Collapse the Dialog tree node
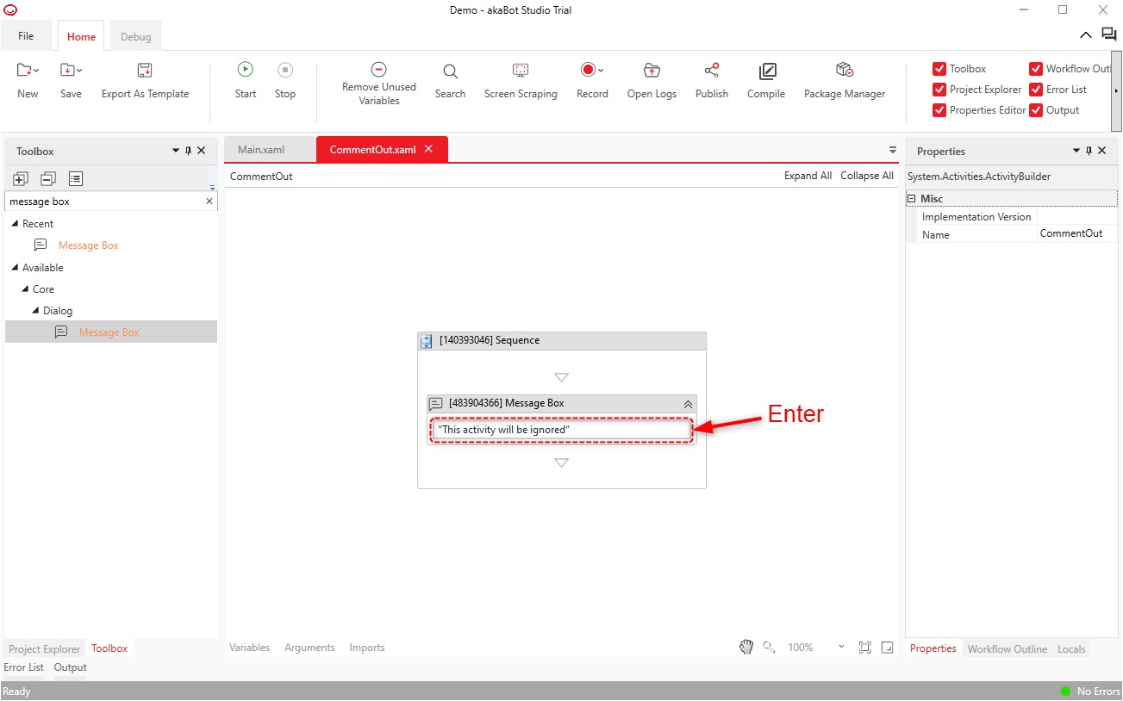The image size is (1123, 701). point(35,311)
